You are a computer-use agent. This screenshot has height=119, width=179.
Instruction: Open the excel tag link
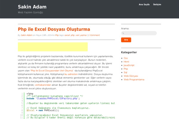click(x=67, y=35)
